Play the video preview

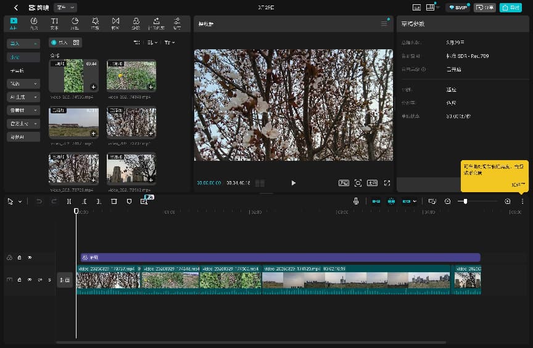293,183
